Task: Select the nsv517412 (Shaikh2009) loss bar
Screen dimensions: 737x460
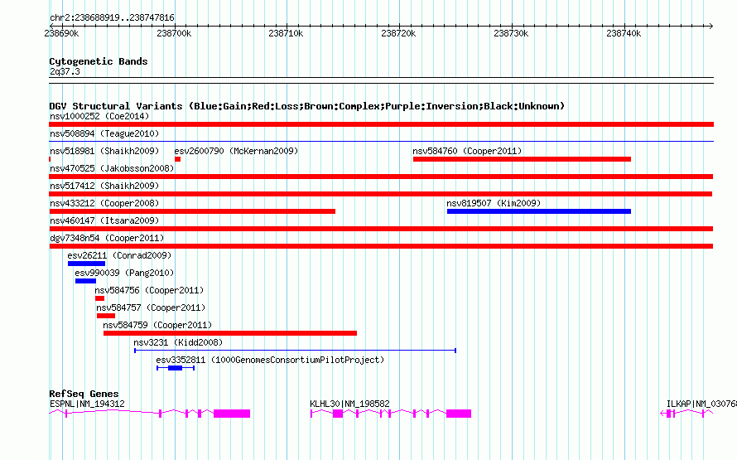Action: [x=381, y=194]
